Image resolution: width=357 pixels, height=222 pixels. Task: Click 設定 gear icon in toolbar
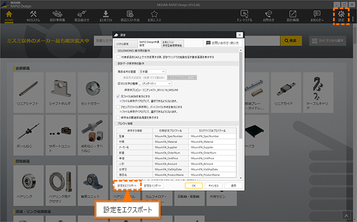pos(341,16)
